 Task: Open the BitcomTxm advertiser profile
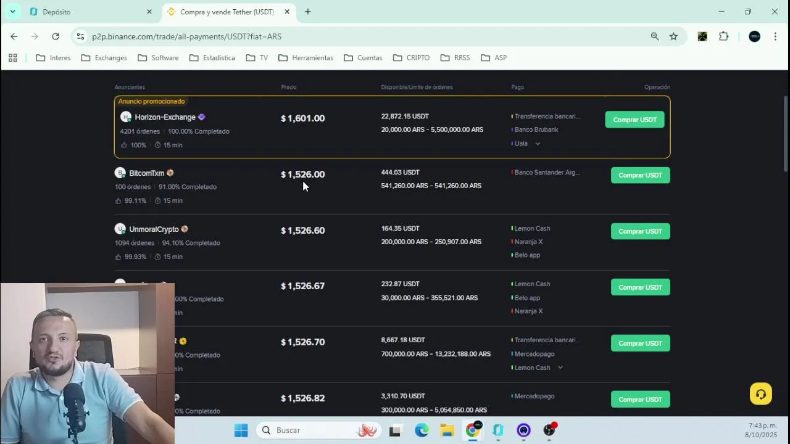click(x=146, y=173)
